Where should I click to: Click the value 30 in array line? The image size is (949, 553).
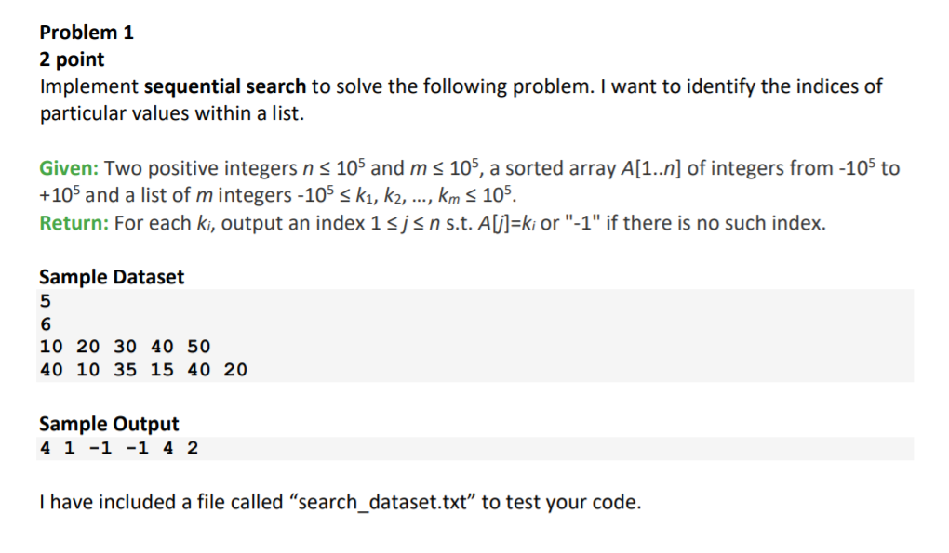pyautogui.click(x=125, y=347)
